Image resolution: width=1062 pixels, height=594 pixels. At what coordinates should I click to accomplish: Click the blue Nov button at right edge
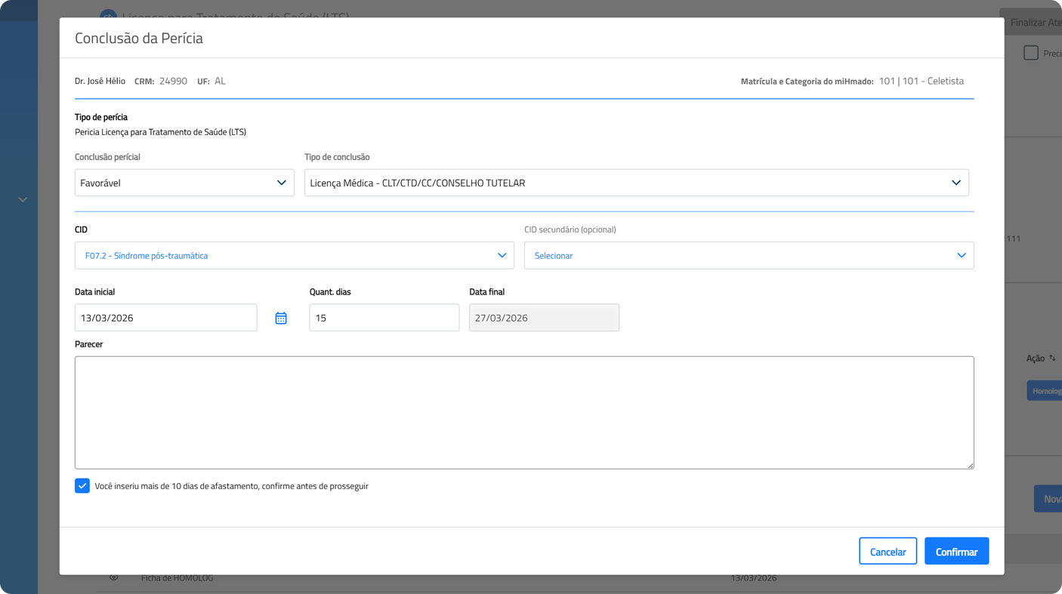(1049, 499)
